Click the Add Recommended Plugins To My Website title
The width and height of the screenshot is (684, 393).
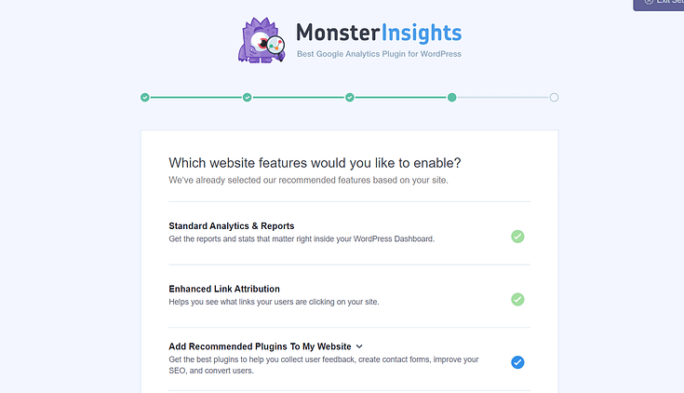click(x=260, y=346)
